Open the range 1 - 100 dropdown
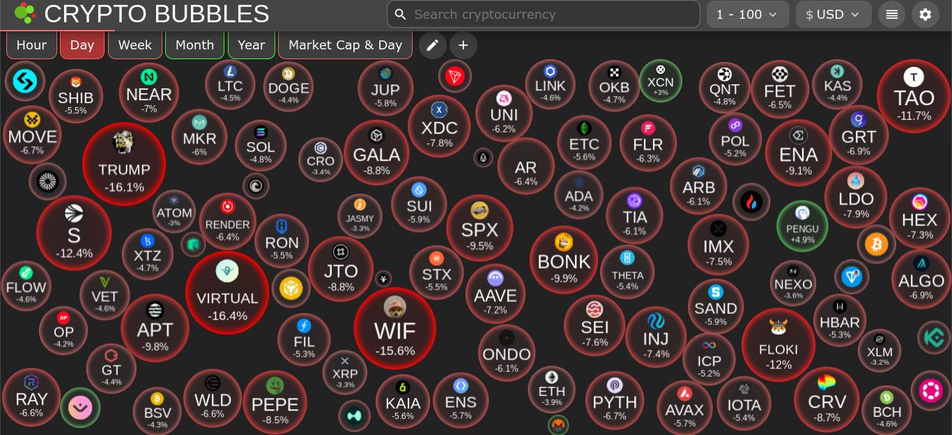This screenshot has height=435, width=952. [748, 14]
